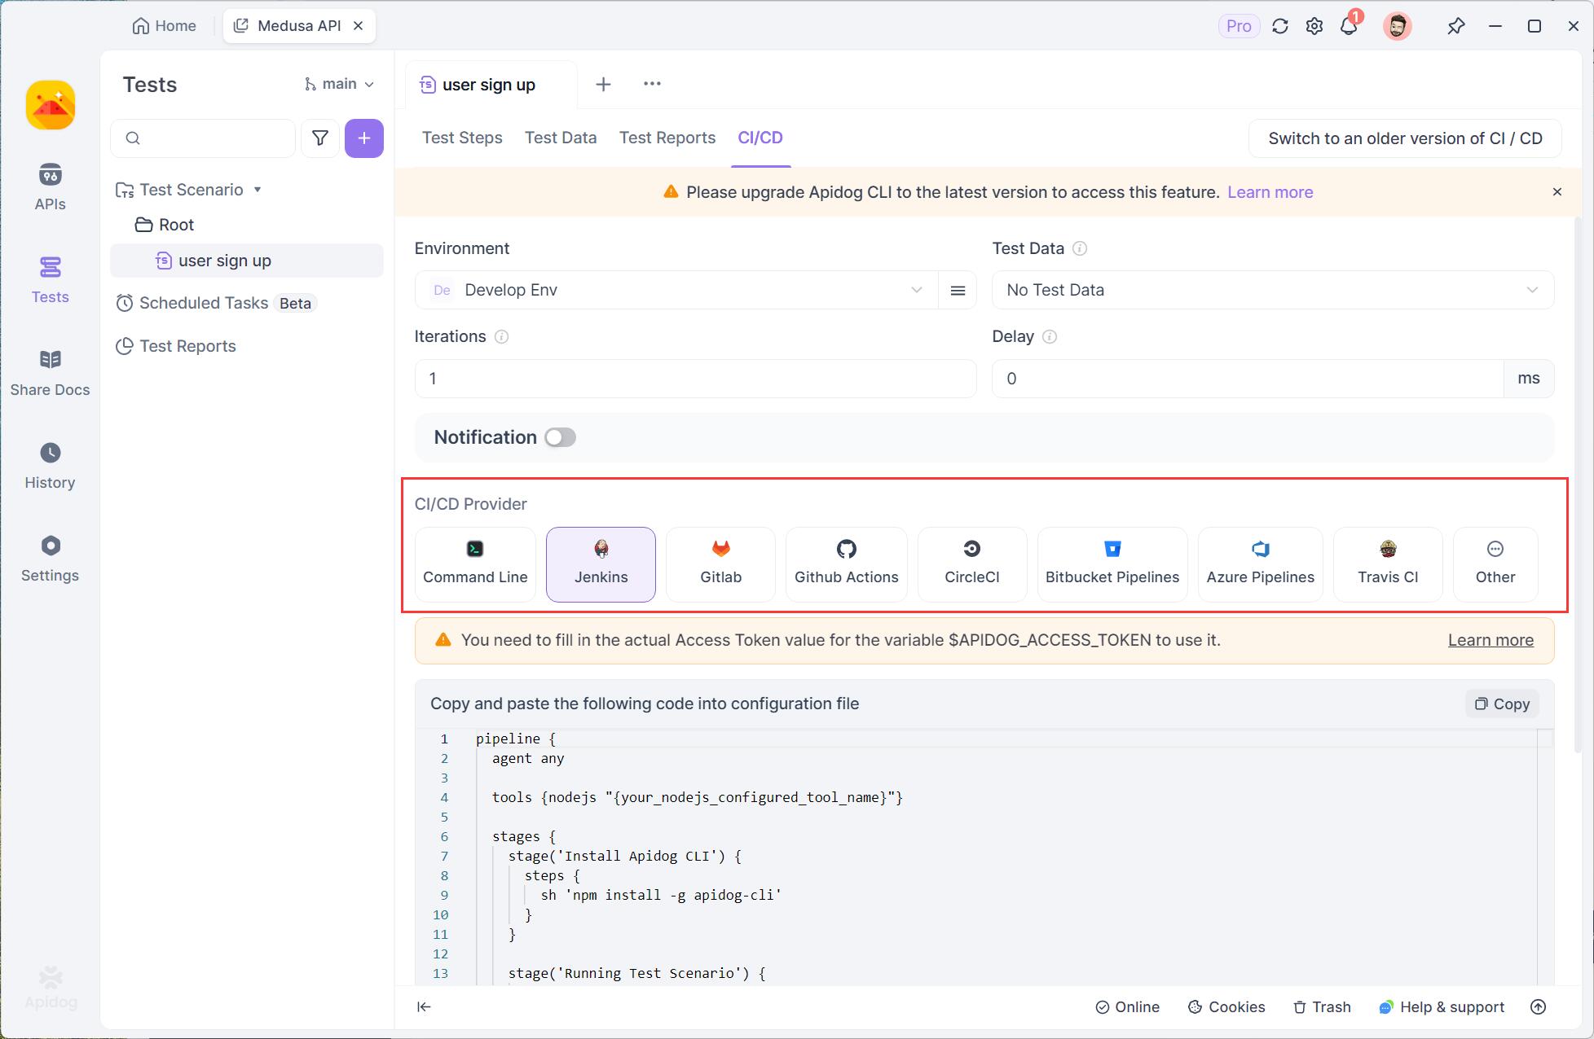Select user sign up in test tree
This screenshot has height=1039, width=1594.
[247, 261]
